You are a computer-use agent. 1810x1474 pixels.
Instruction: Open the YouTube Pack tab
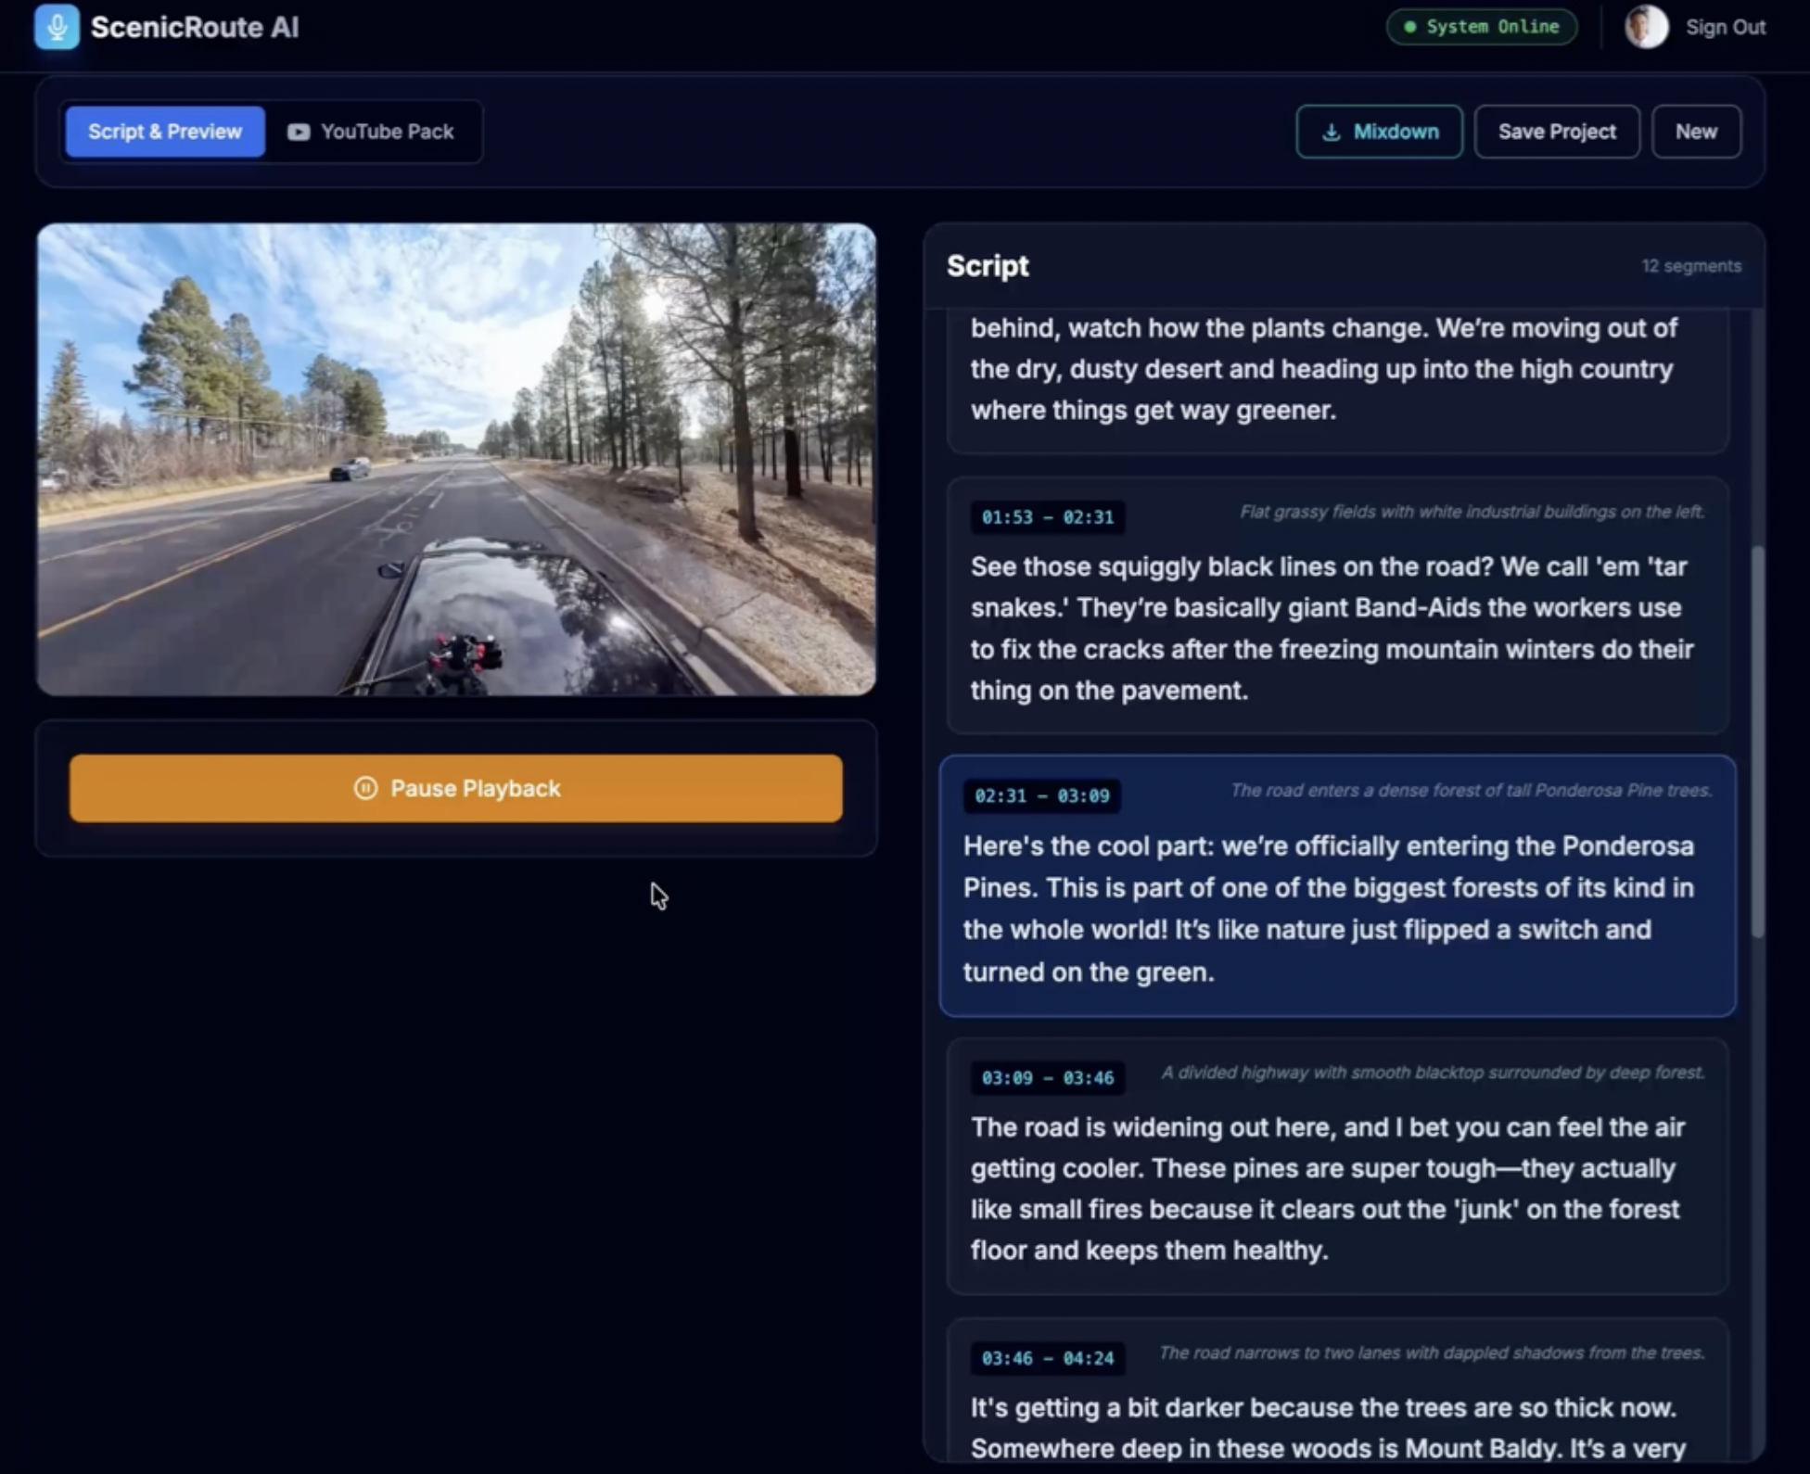(x=387, y=132)
